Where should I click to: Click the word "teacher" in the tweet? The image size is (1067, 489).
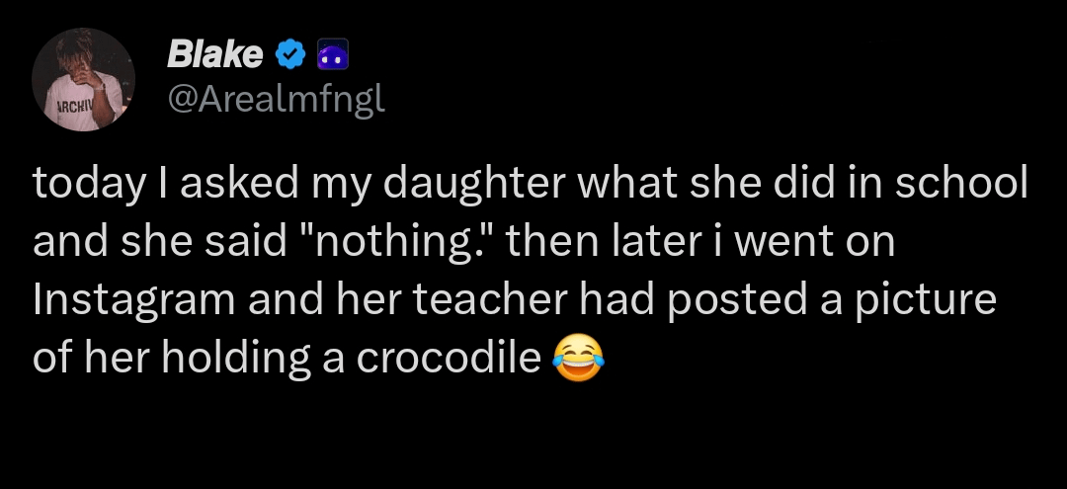505,301
